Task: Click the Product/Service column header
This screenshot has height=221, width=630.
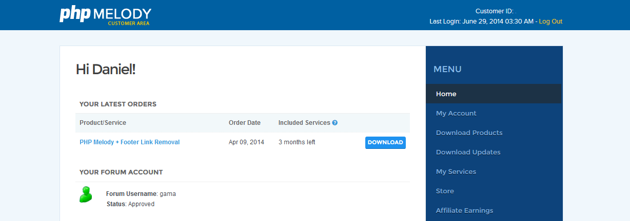Action: [x=103, y=123]
